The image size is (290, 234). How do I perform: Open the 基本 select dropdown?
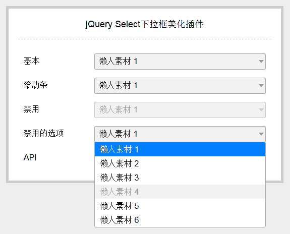click(x=180, y=62)
